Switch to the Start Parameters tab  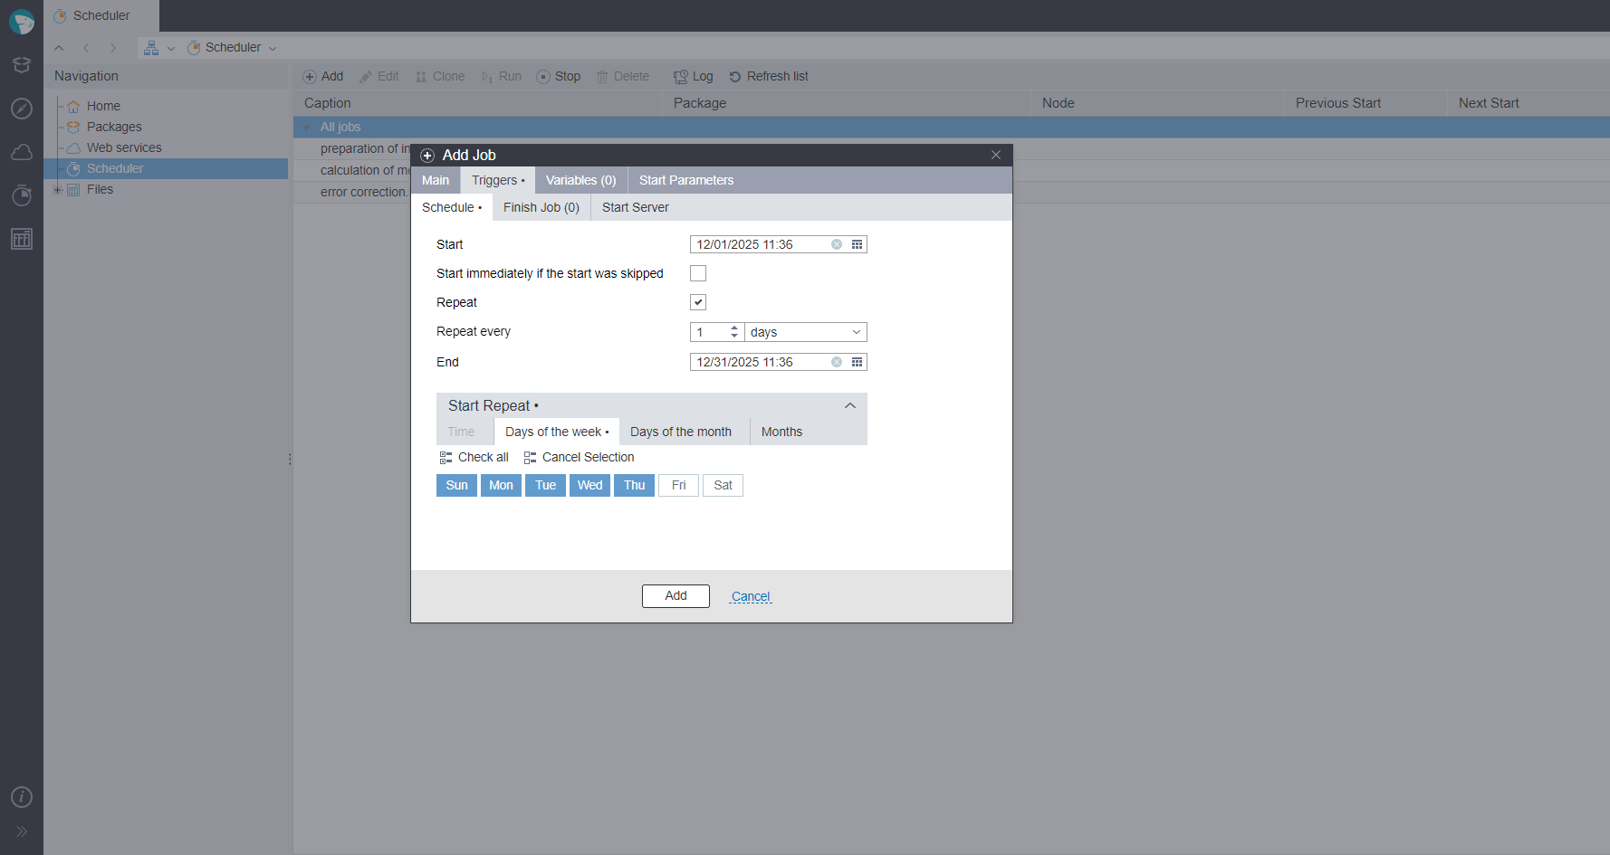685,180
